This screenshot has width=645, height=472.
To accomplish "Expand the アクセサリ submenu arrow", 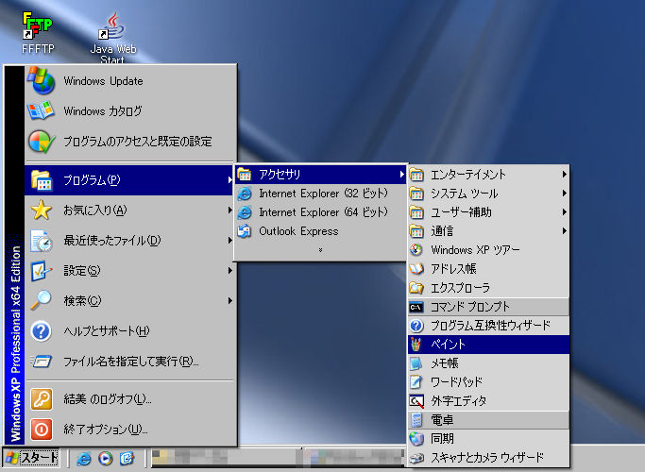I will click(x=402, y=175).
